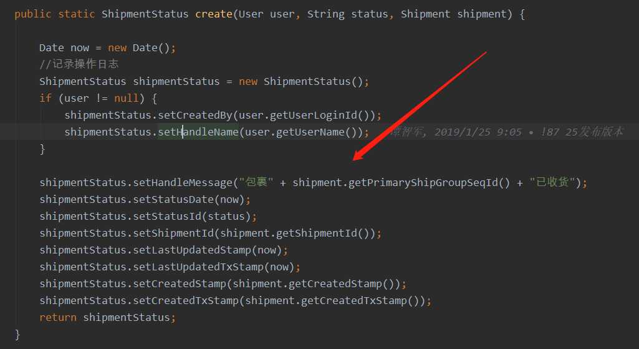
Task: Click 'setHandleMessage' method call
Action: pos(183,182)
